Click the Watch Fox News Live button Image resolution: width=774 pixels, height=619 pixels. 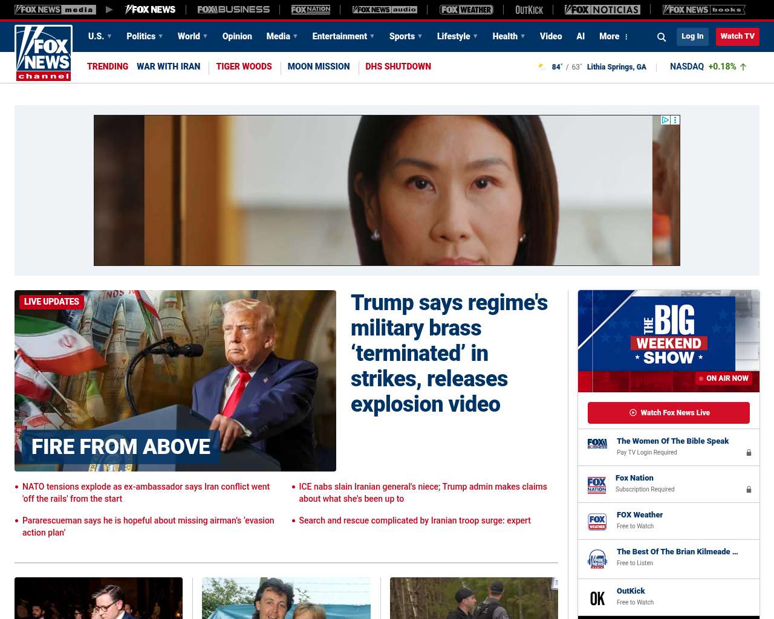tap(669, 413)
